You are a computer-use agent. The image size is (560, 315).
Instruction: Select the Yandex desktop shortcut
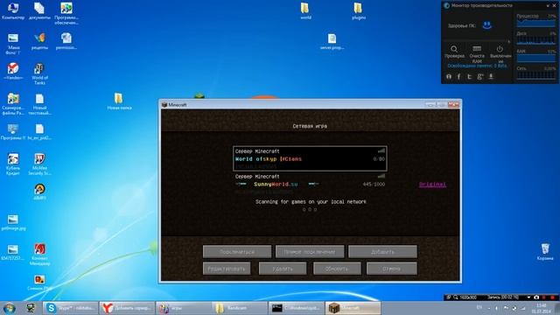[13, 71]
